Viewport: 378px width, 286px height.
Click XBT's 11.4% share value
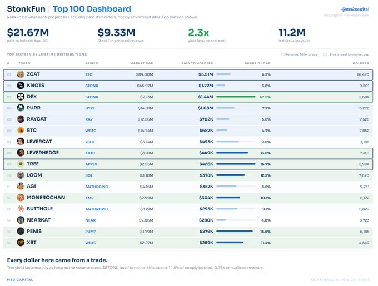pyautogui.click(x=266, y=243)
